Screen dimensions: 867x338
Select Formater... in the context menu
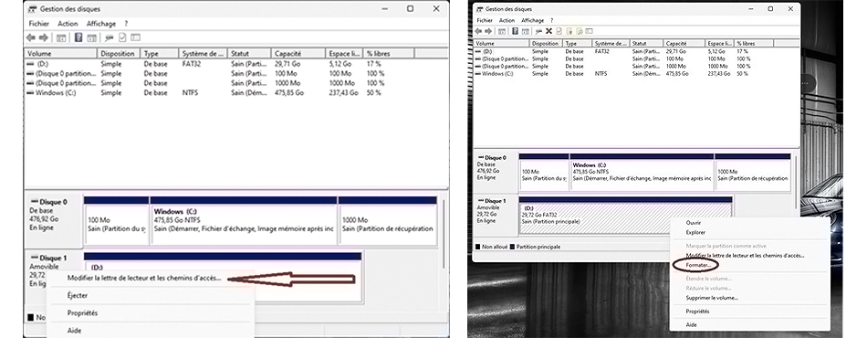coord(698,266)
